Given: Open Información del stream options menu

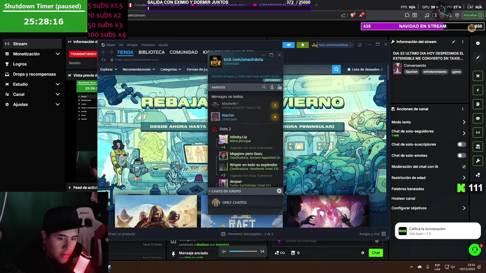Looking at the screenshot, I should tap(462, 42).
